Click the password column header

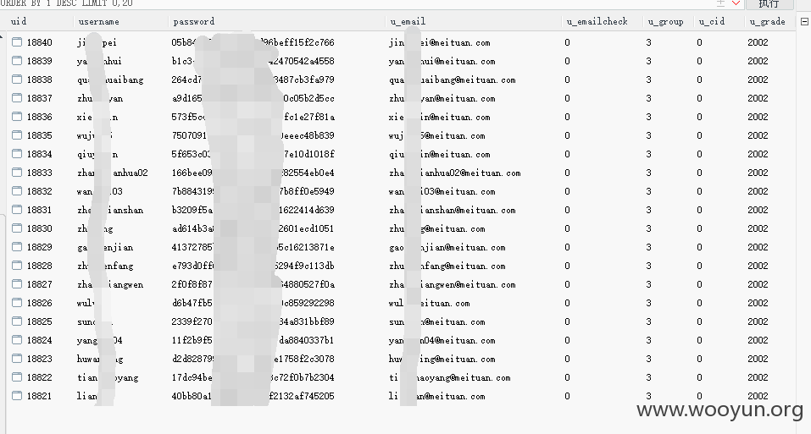[194, 21]
